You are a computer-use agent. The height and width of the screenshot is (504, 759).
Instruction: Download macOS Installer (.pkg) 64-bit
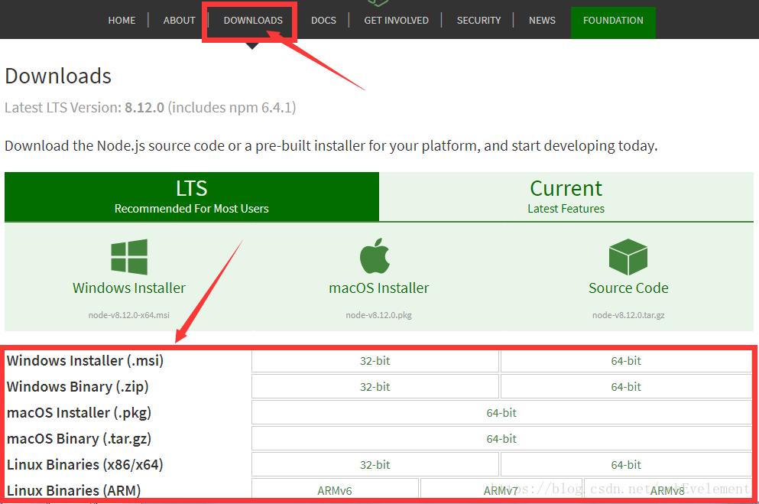pos(501,413)
